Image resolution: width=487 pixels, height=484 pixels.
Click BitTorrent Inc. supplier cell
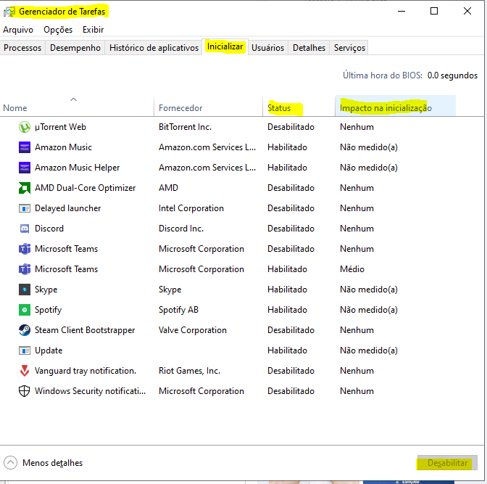click(185, 127)
